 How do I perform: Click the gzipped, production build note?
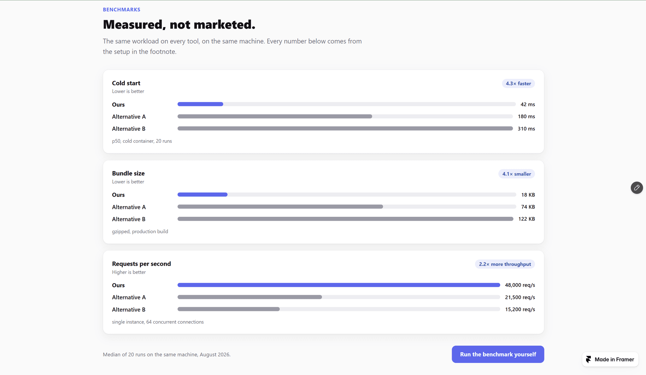[x=140, y=231]
